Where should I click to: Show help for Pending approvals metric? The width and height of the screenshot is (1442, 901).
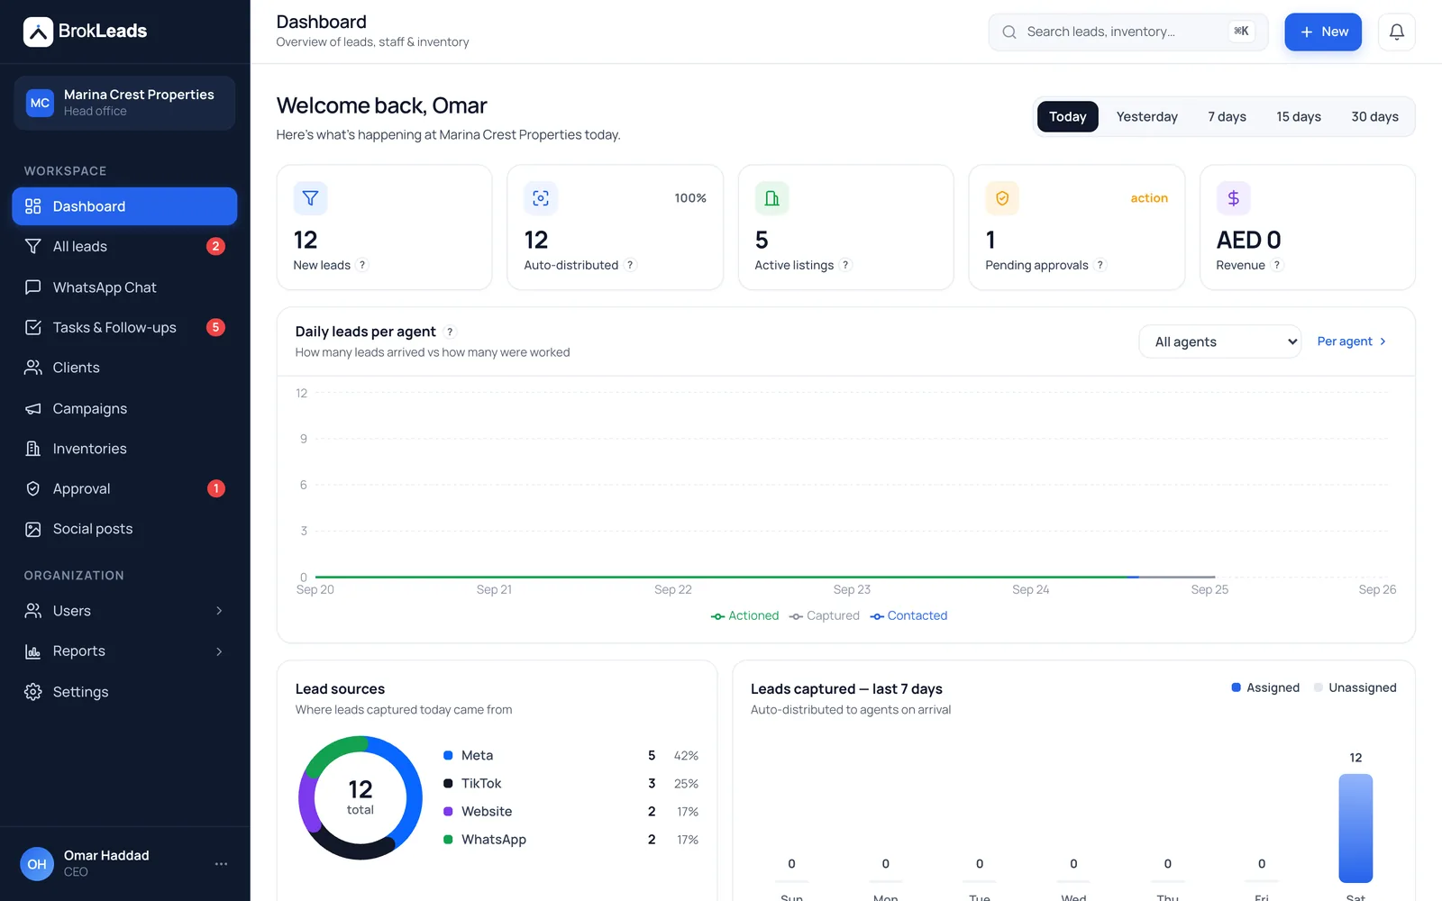[x=1100, y=265]
